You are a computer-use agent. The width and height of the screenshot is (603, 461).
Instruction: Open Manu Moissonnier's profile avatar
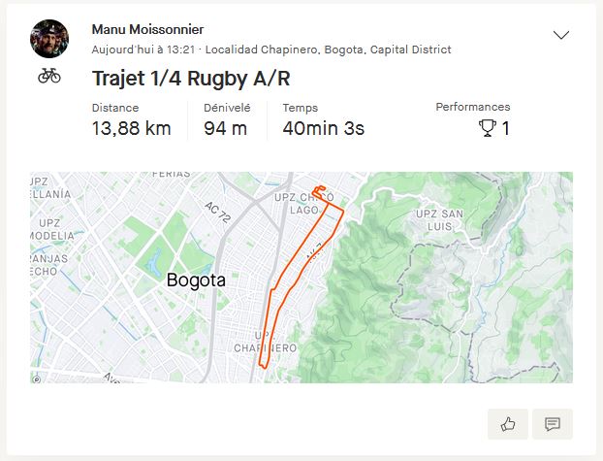tap(49, 39)
